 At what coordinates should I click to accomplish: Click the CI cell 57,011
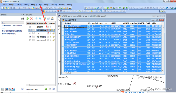tap(108, 29)
